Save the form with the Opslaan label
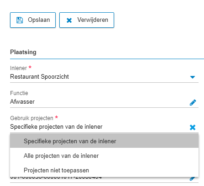Image resolution: width=204 pixels, height=186 pixels. [39, 20]
